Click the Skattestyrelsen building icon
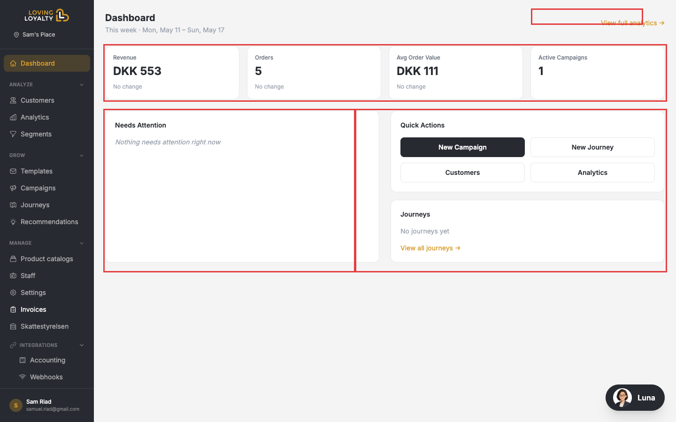Viewport: 676px width, 422px height. tap(13, 326)
